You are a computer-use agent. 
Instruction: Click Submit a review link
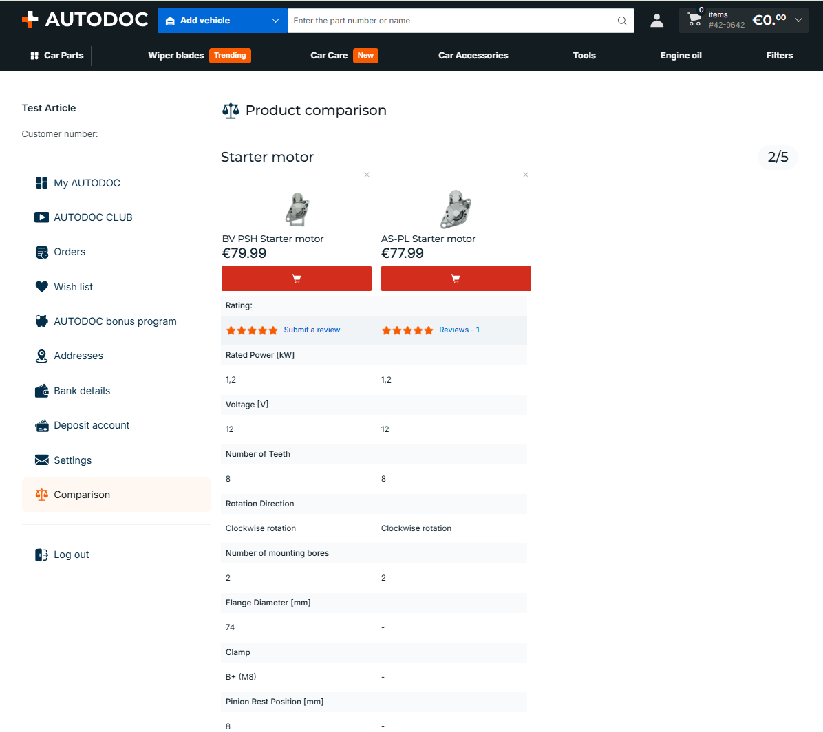(312, 330)
